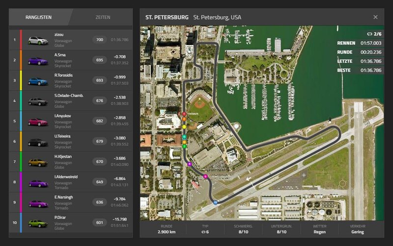
Task: Click the lap counter icon beside 2/6
Action: 369,34
